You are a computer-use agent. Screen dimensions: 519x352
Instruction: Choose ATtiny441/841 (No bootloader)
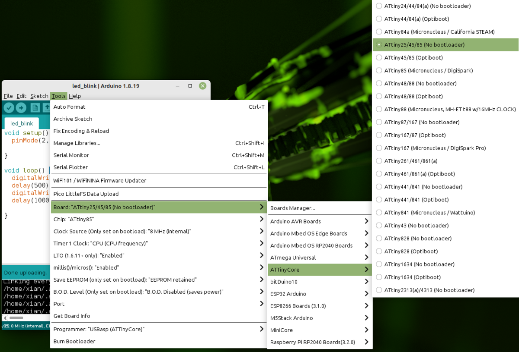(x=445, y=187)
